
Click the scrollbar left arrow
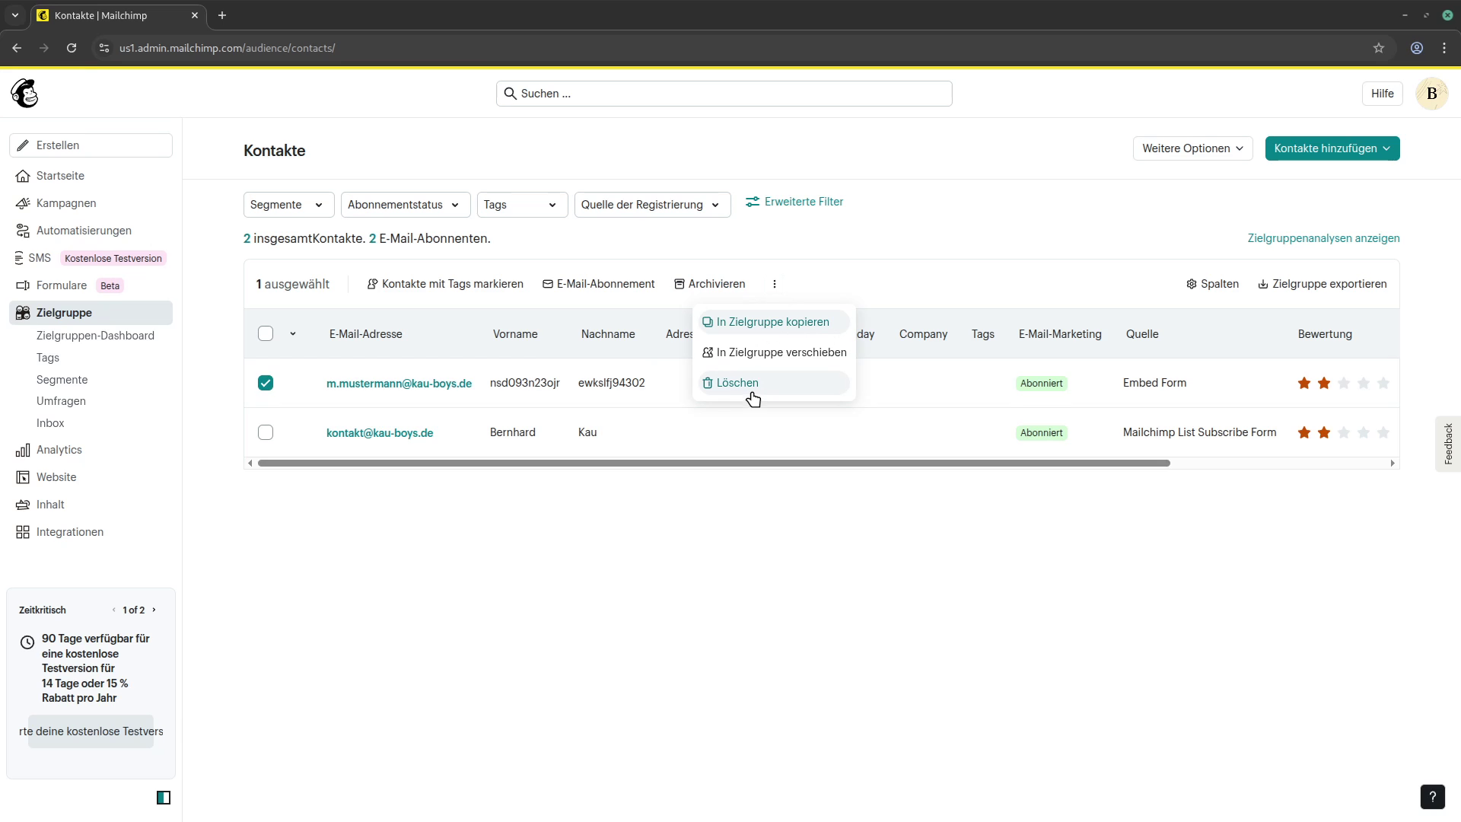click(x=250, y=463)
